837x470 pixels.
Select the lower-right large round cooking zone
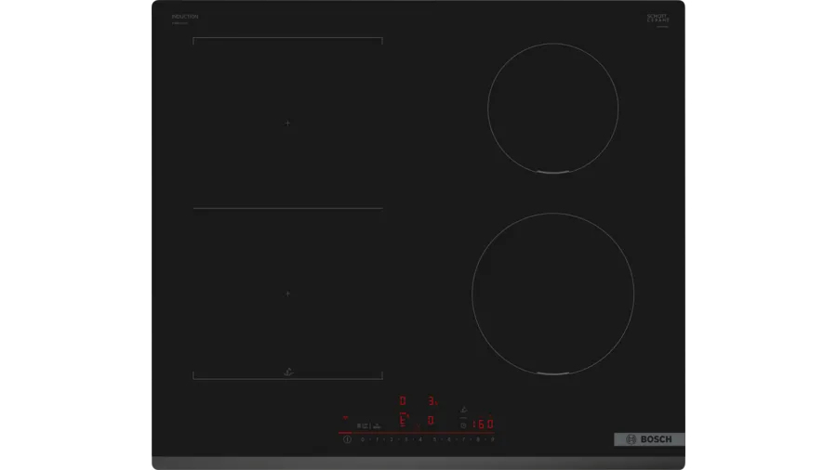[x=553, y=294]
